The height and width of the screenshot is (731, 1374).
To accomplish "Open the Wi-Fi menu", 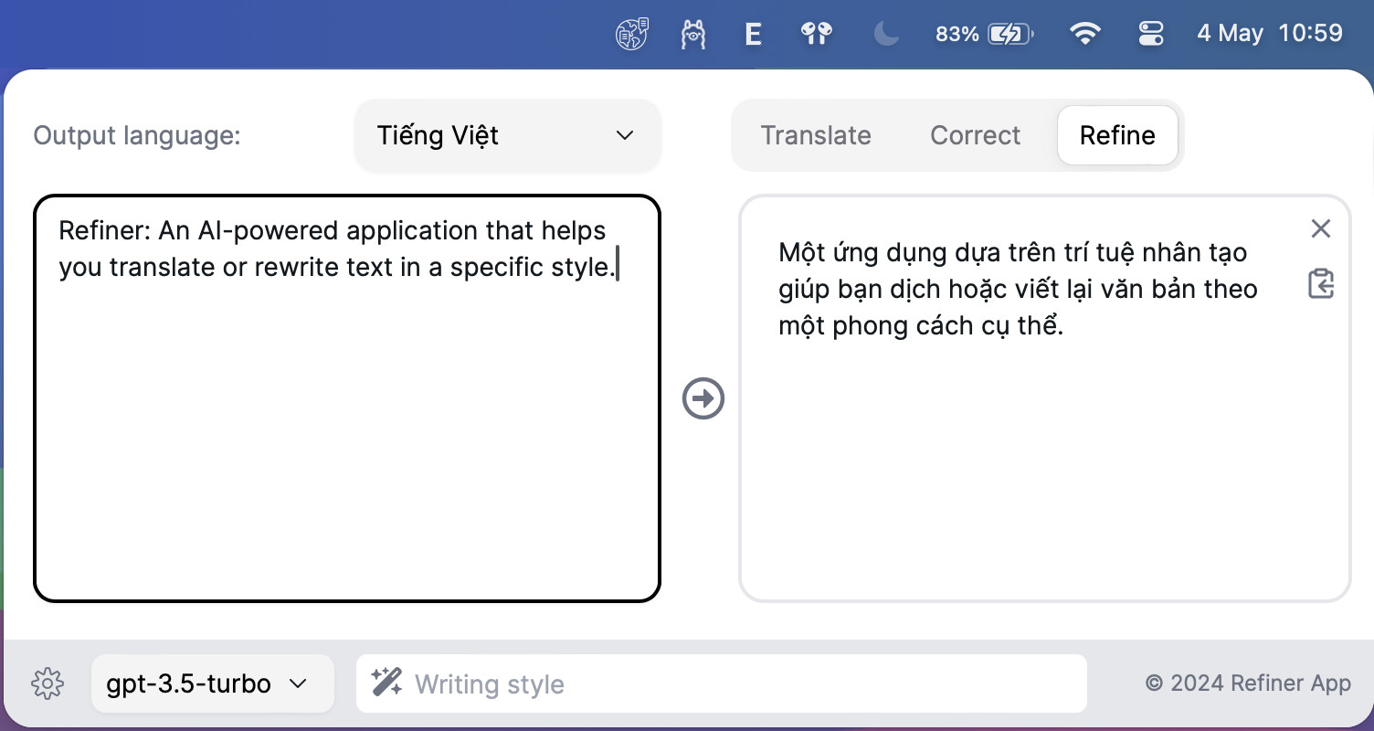I will point(1085,35).
